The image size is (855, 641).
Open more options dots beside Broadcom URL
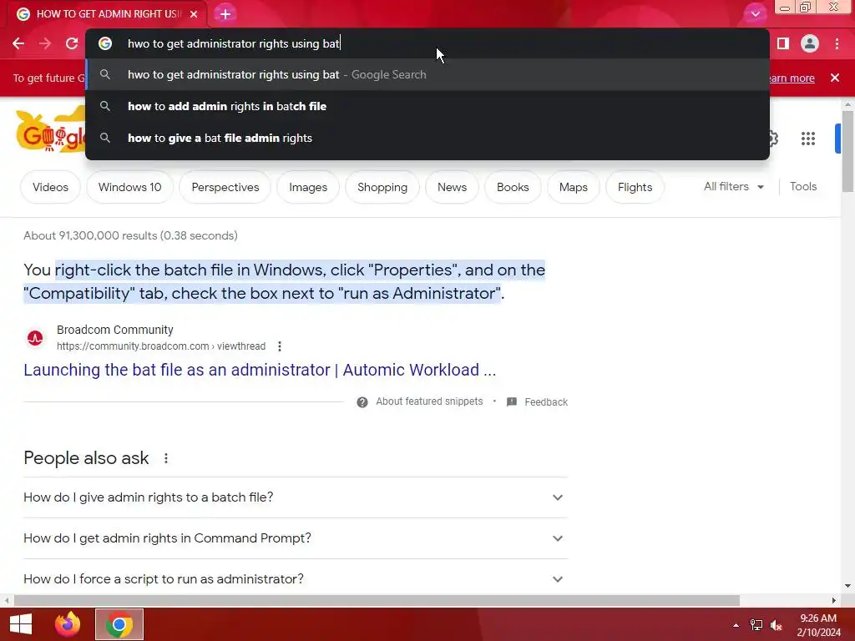pos(279,346)
